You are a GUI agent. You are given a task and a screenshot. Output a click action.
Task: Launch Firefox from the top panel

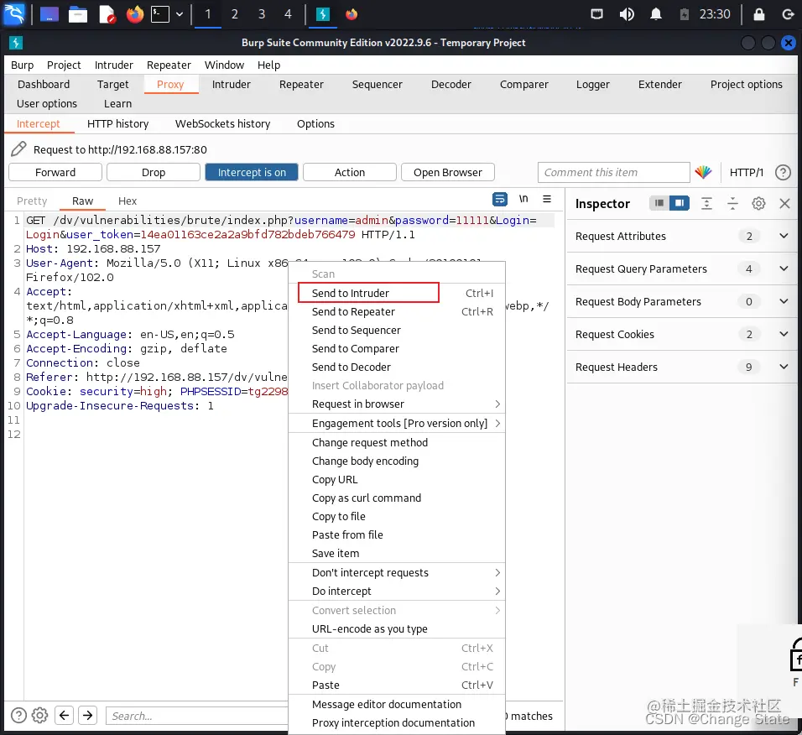tap(135, 14)
